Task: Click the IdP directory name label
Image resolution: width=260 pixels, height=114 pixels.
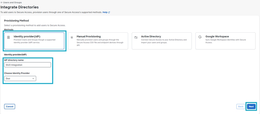Action: [x=14, y=60]
